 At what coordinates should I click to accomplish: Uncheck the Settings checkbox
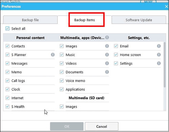(x=116, y=63)
